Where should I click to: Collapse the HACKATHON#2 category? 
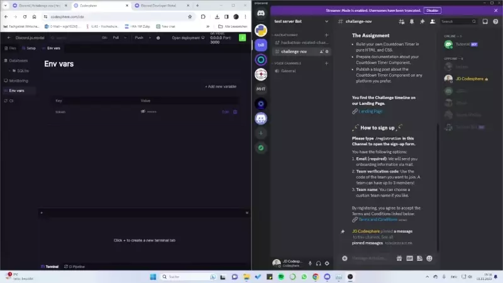coord(285,35)
